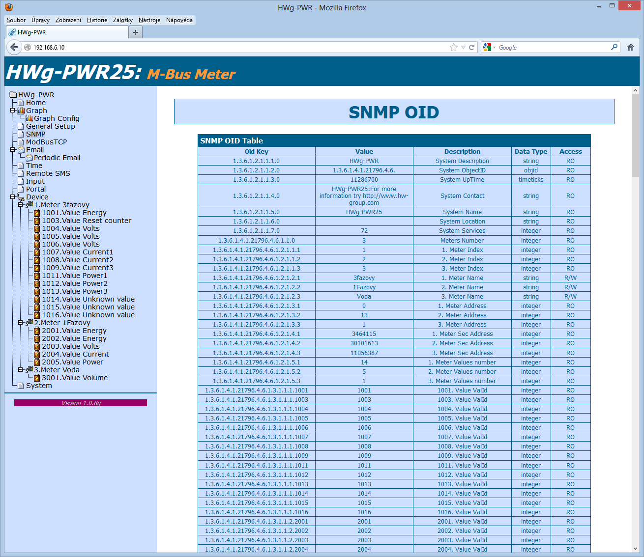The height and width of the screenshot is (557, 644).
Task: Click the search magnifier icon
Action: [x=614, y=47]
